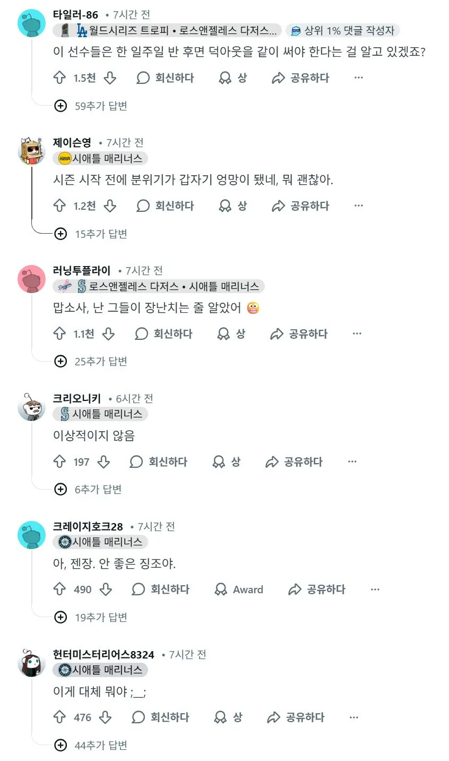Downvote 크리오니키's comment with 197 votes
This screenshot has width=449, height=761.
point(103,462)
